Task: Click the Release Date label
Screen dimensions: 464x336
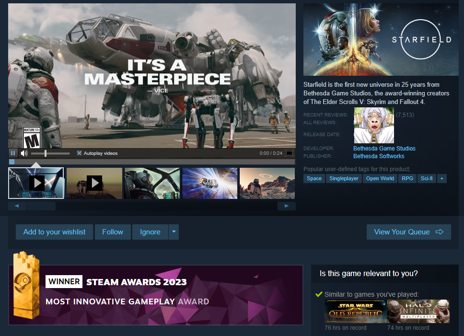Action: [x=322, y=135]
